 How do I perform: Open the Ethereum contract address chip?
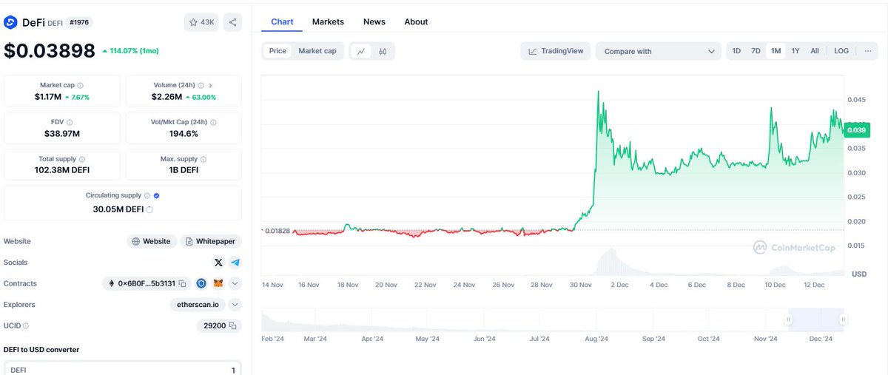[x=147, y=283]
